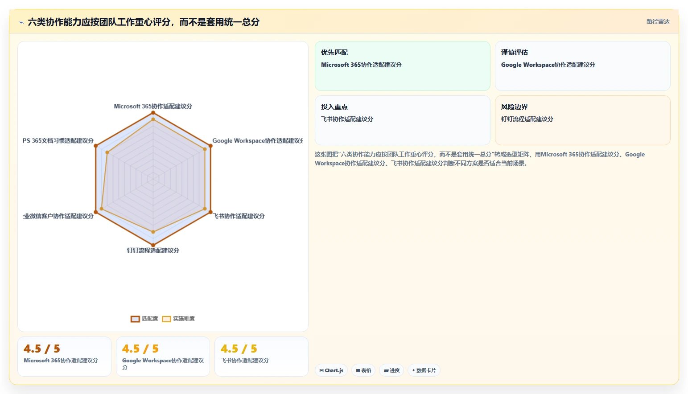Click the 路径雷达 label in header
Viewport: 688px width, 394px height.
coord(658,21)
